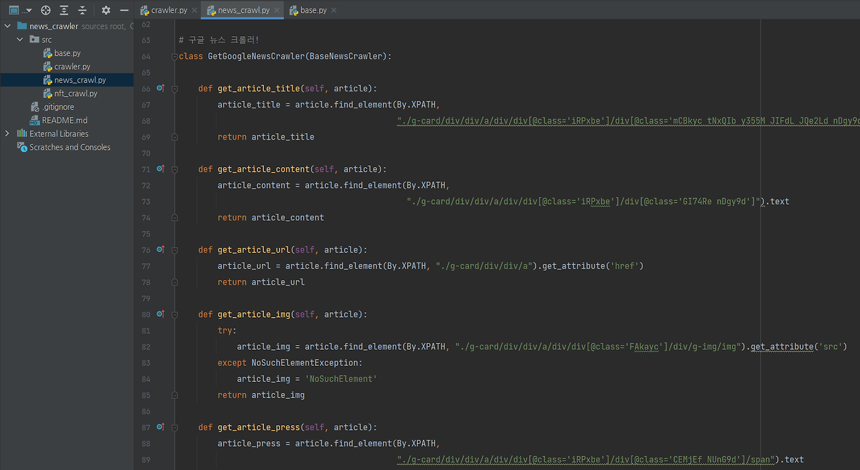Click fold end marker at line 85
This screenshot has width=860, height=470.
(x=175, y=395)
